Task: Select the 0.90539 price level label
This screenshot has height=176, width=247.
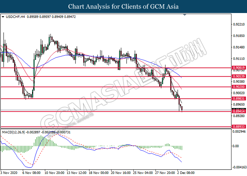Action: [239, 76]
